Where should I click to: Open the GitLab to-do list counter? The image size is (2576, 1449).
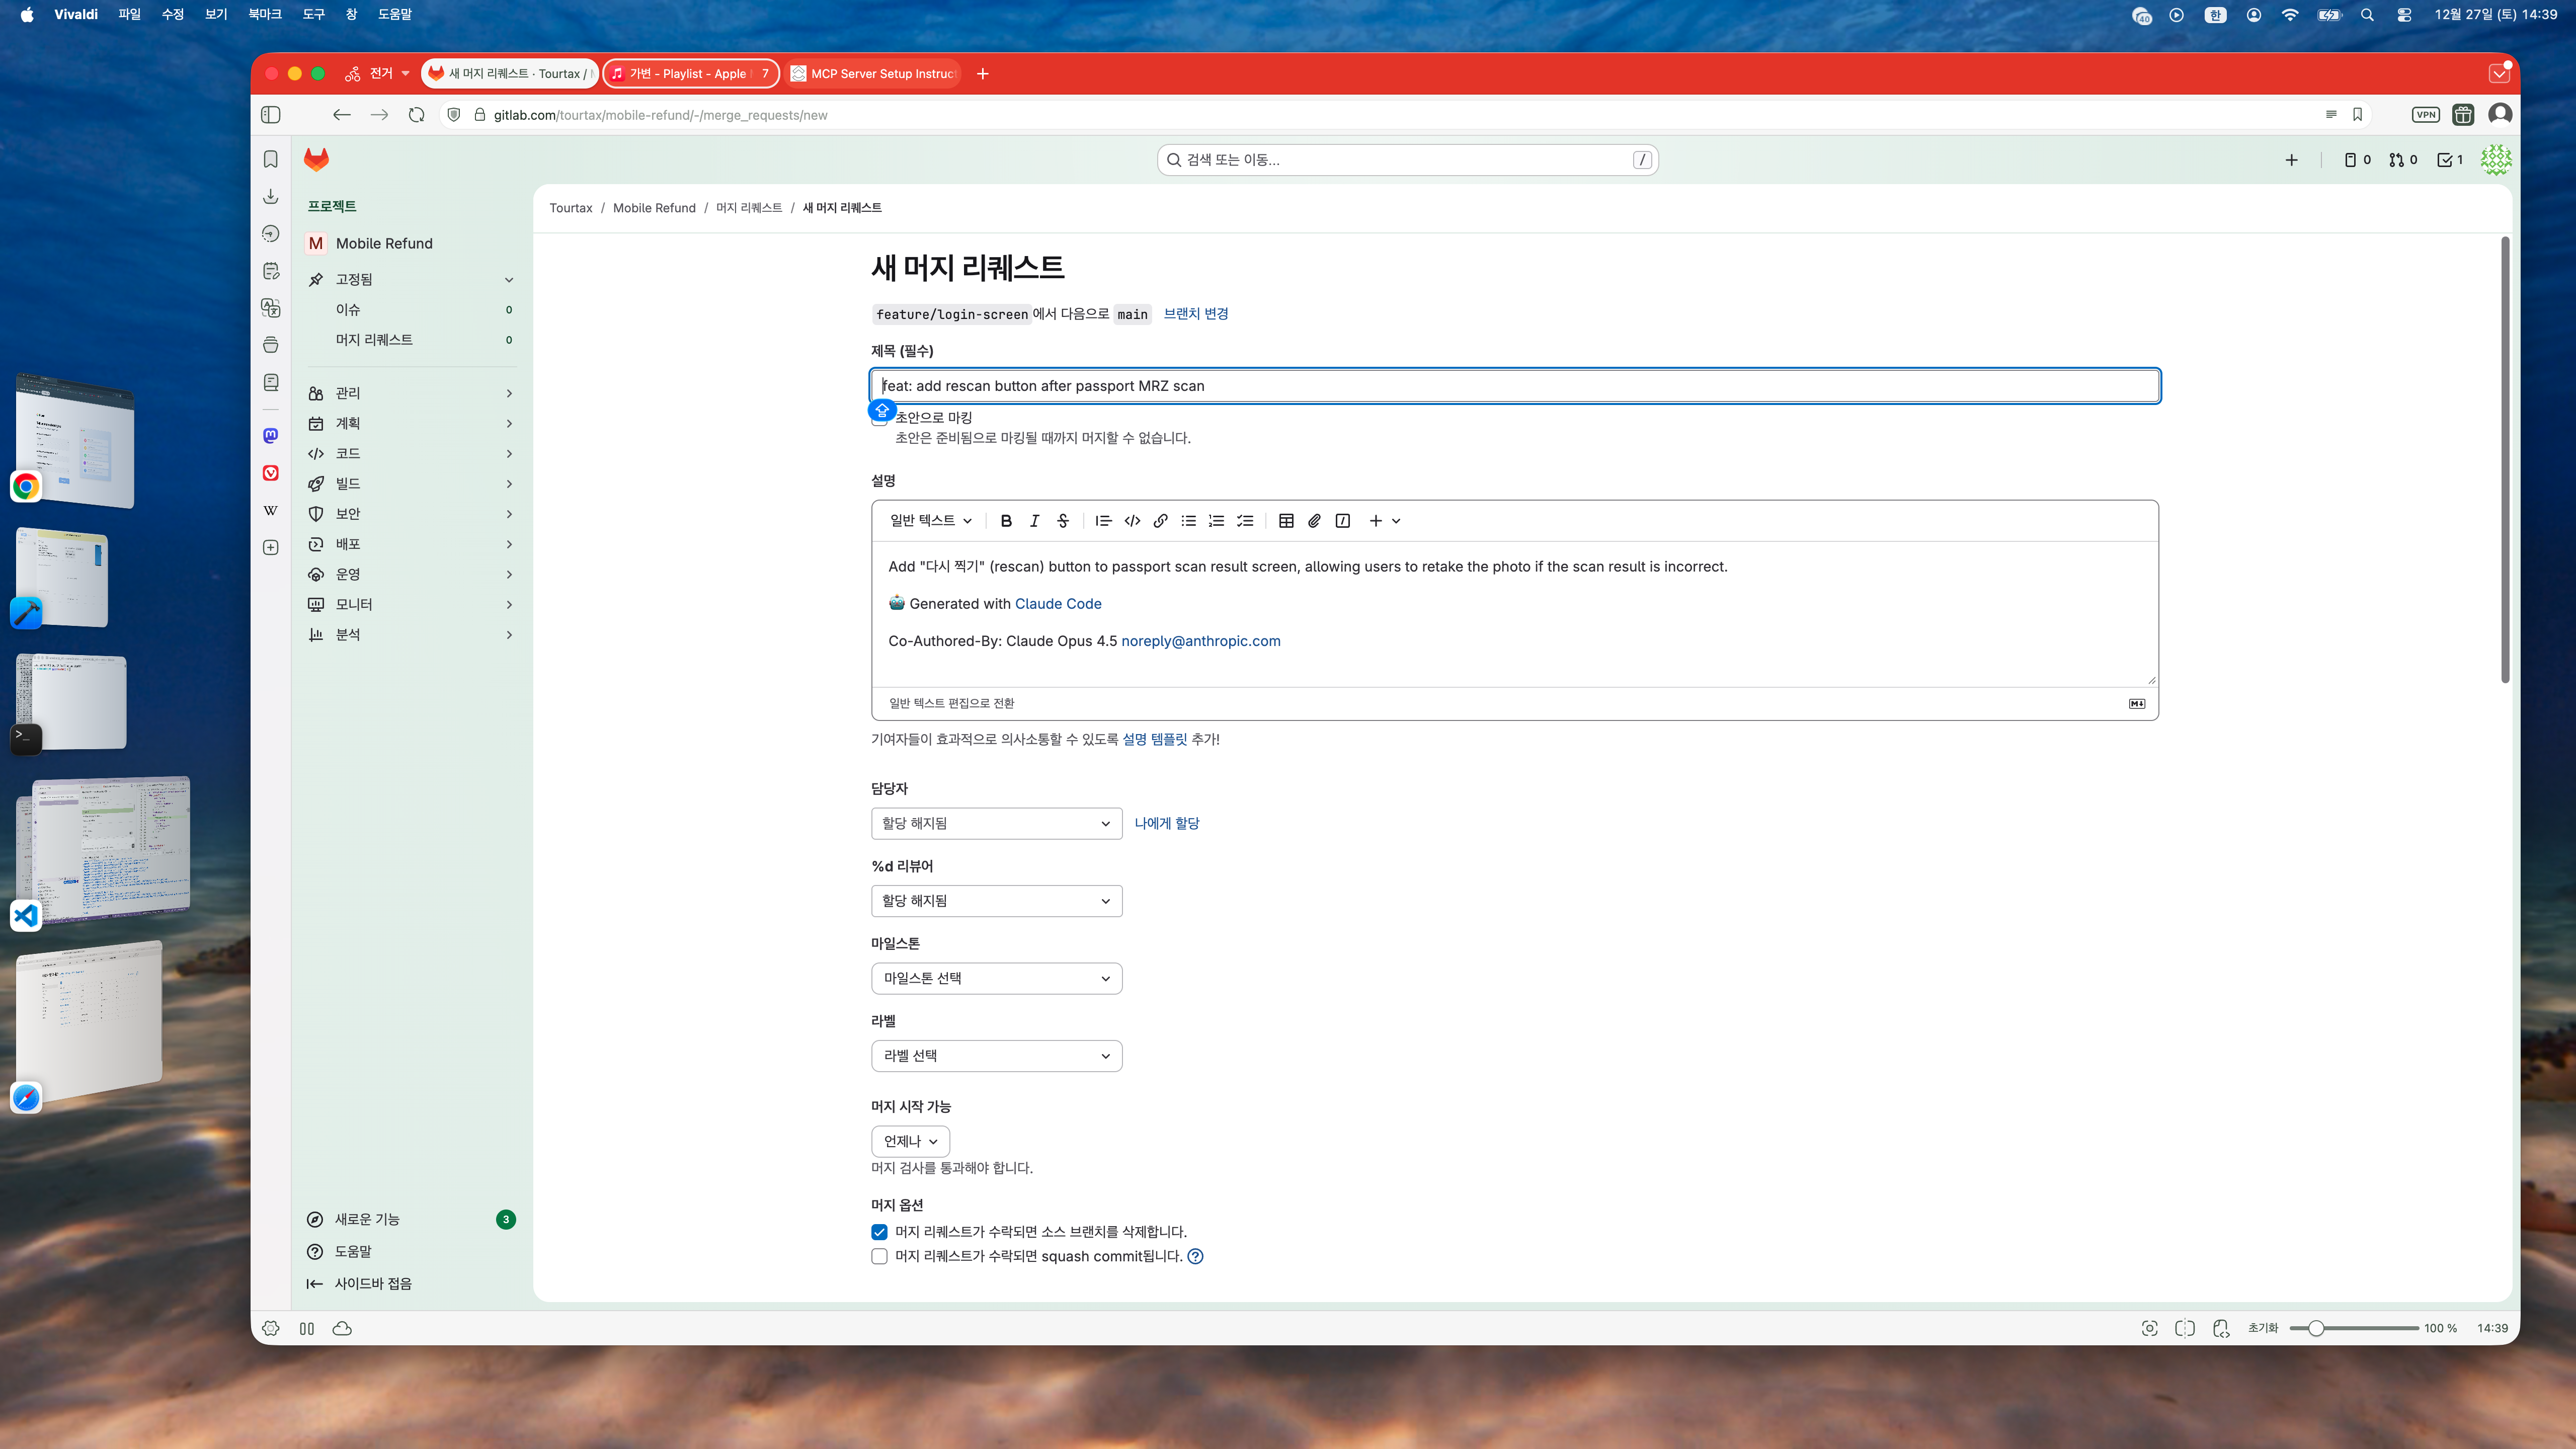point(2449,160)
